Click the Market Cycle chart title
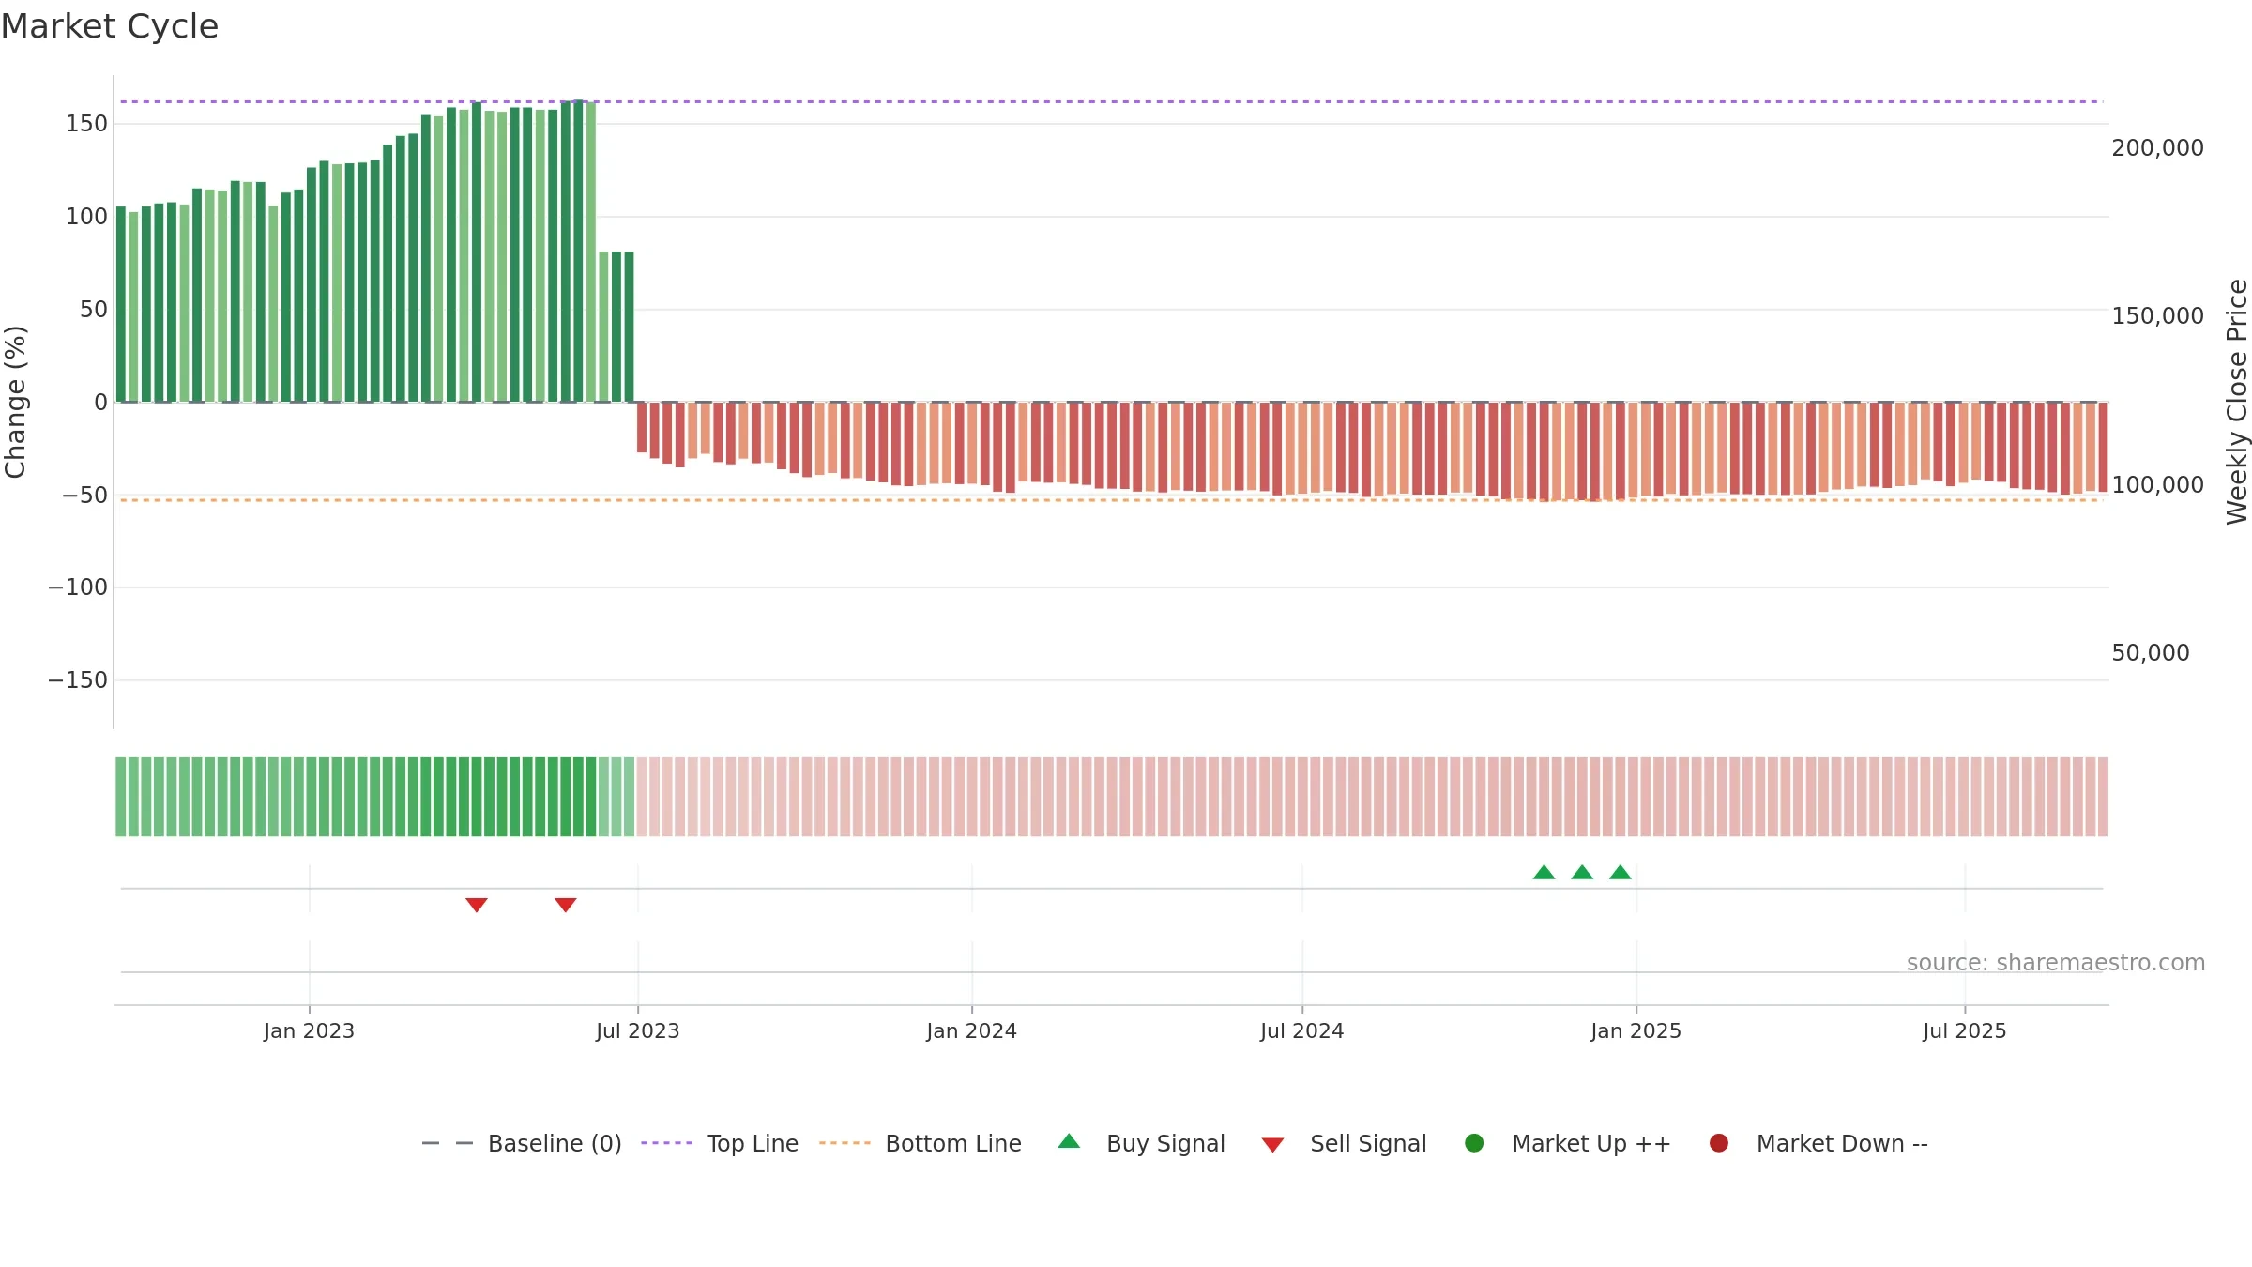Screen dimensions: 2252x1267 coord(110,26)
